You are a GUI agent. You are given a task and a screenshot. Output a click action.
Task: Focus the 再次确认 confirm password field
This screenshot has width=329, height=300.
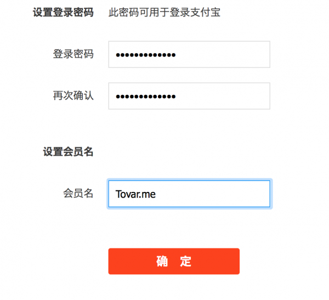[x=189, y=96]
